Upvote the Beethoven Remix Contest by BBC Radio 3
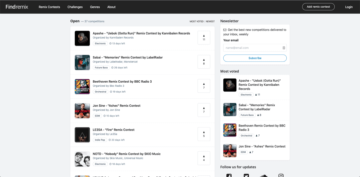Screen dimensions: 360x177 pyautogui.click(x=204, y=86)
